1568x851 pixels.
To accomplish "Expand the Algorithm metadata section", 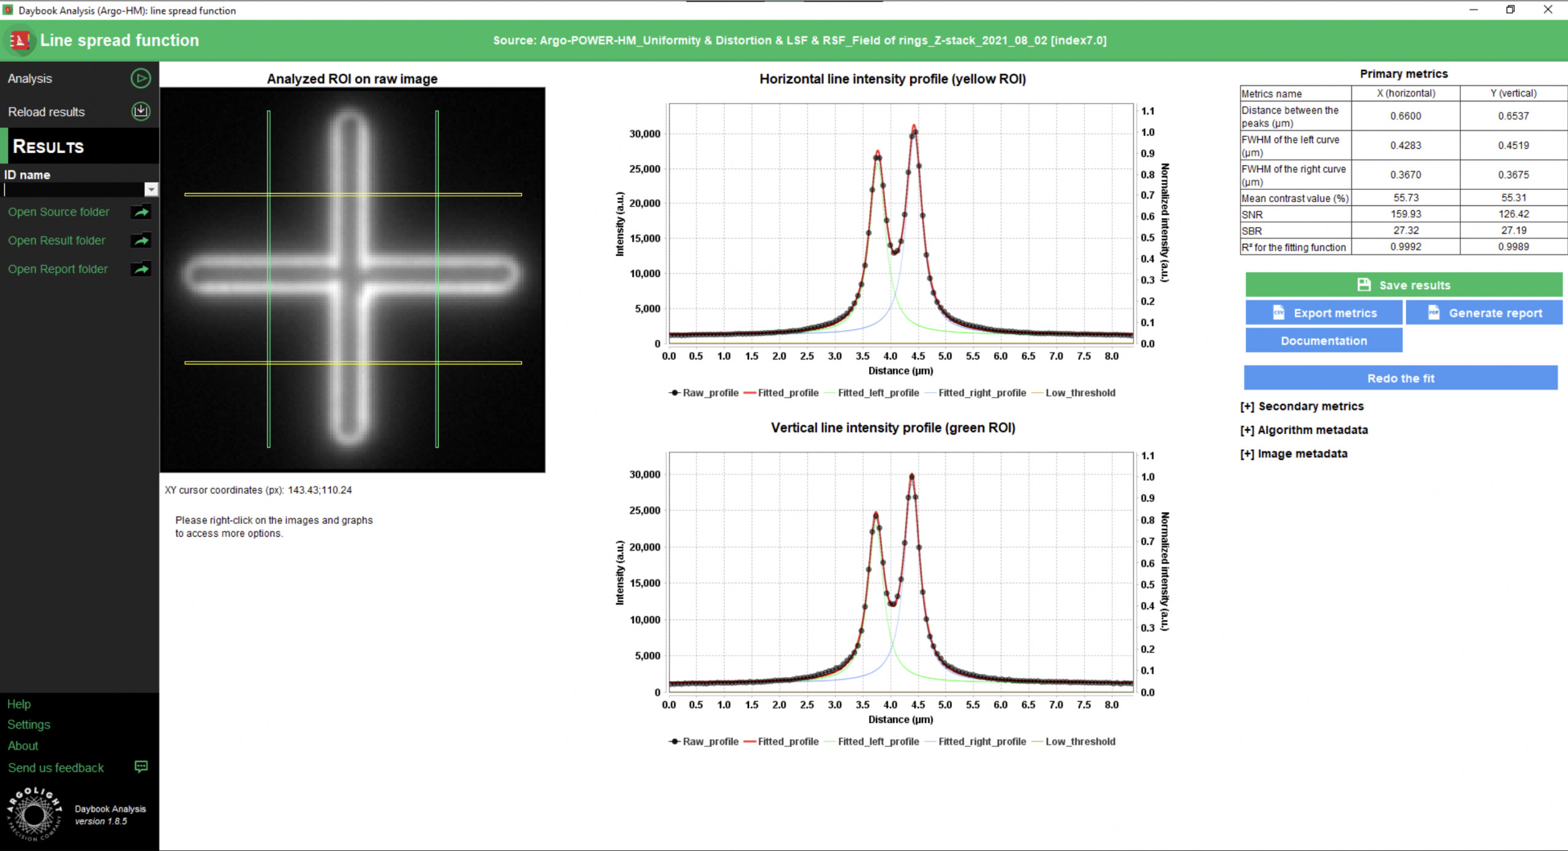I will click(1303, 430).
